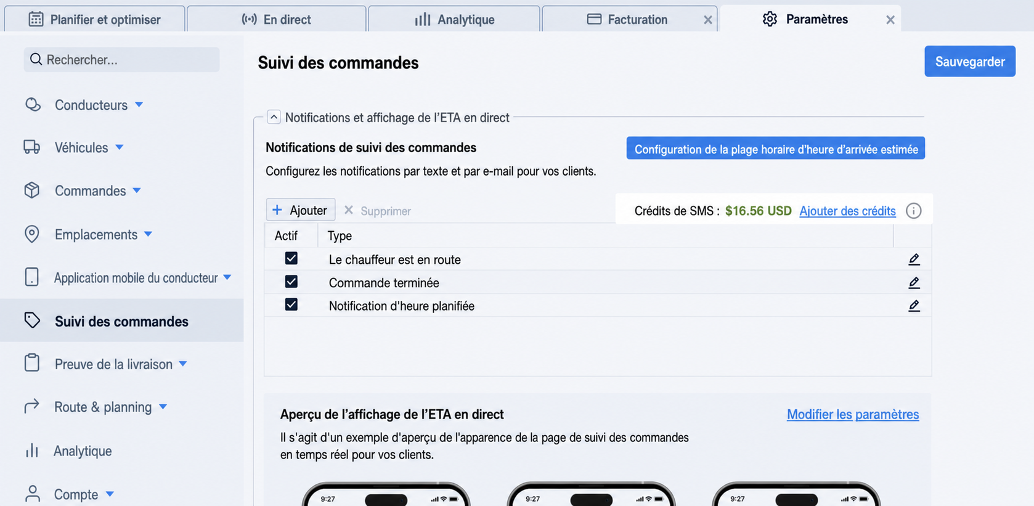Click the gear icon on Paramètres tab
Viewport: 1034px width, 506px height.
(x=770, y=19)
